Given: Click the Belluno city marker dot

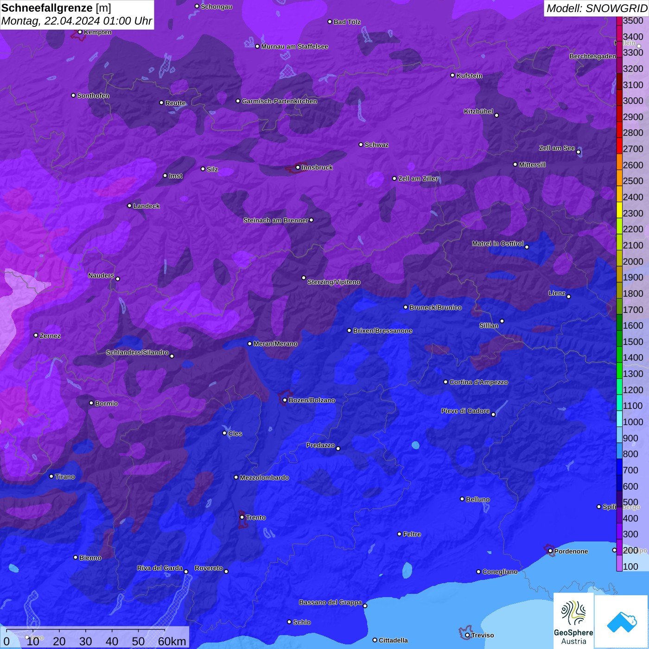Looking at the screenshot, I should point(462,499).
